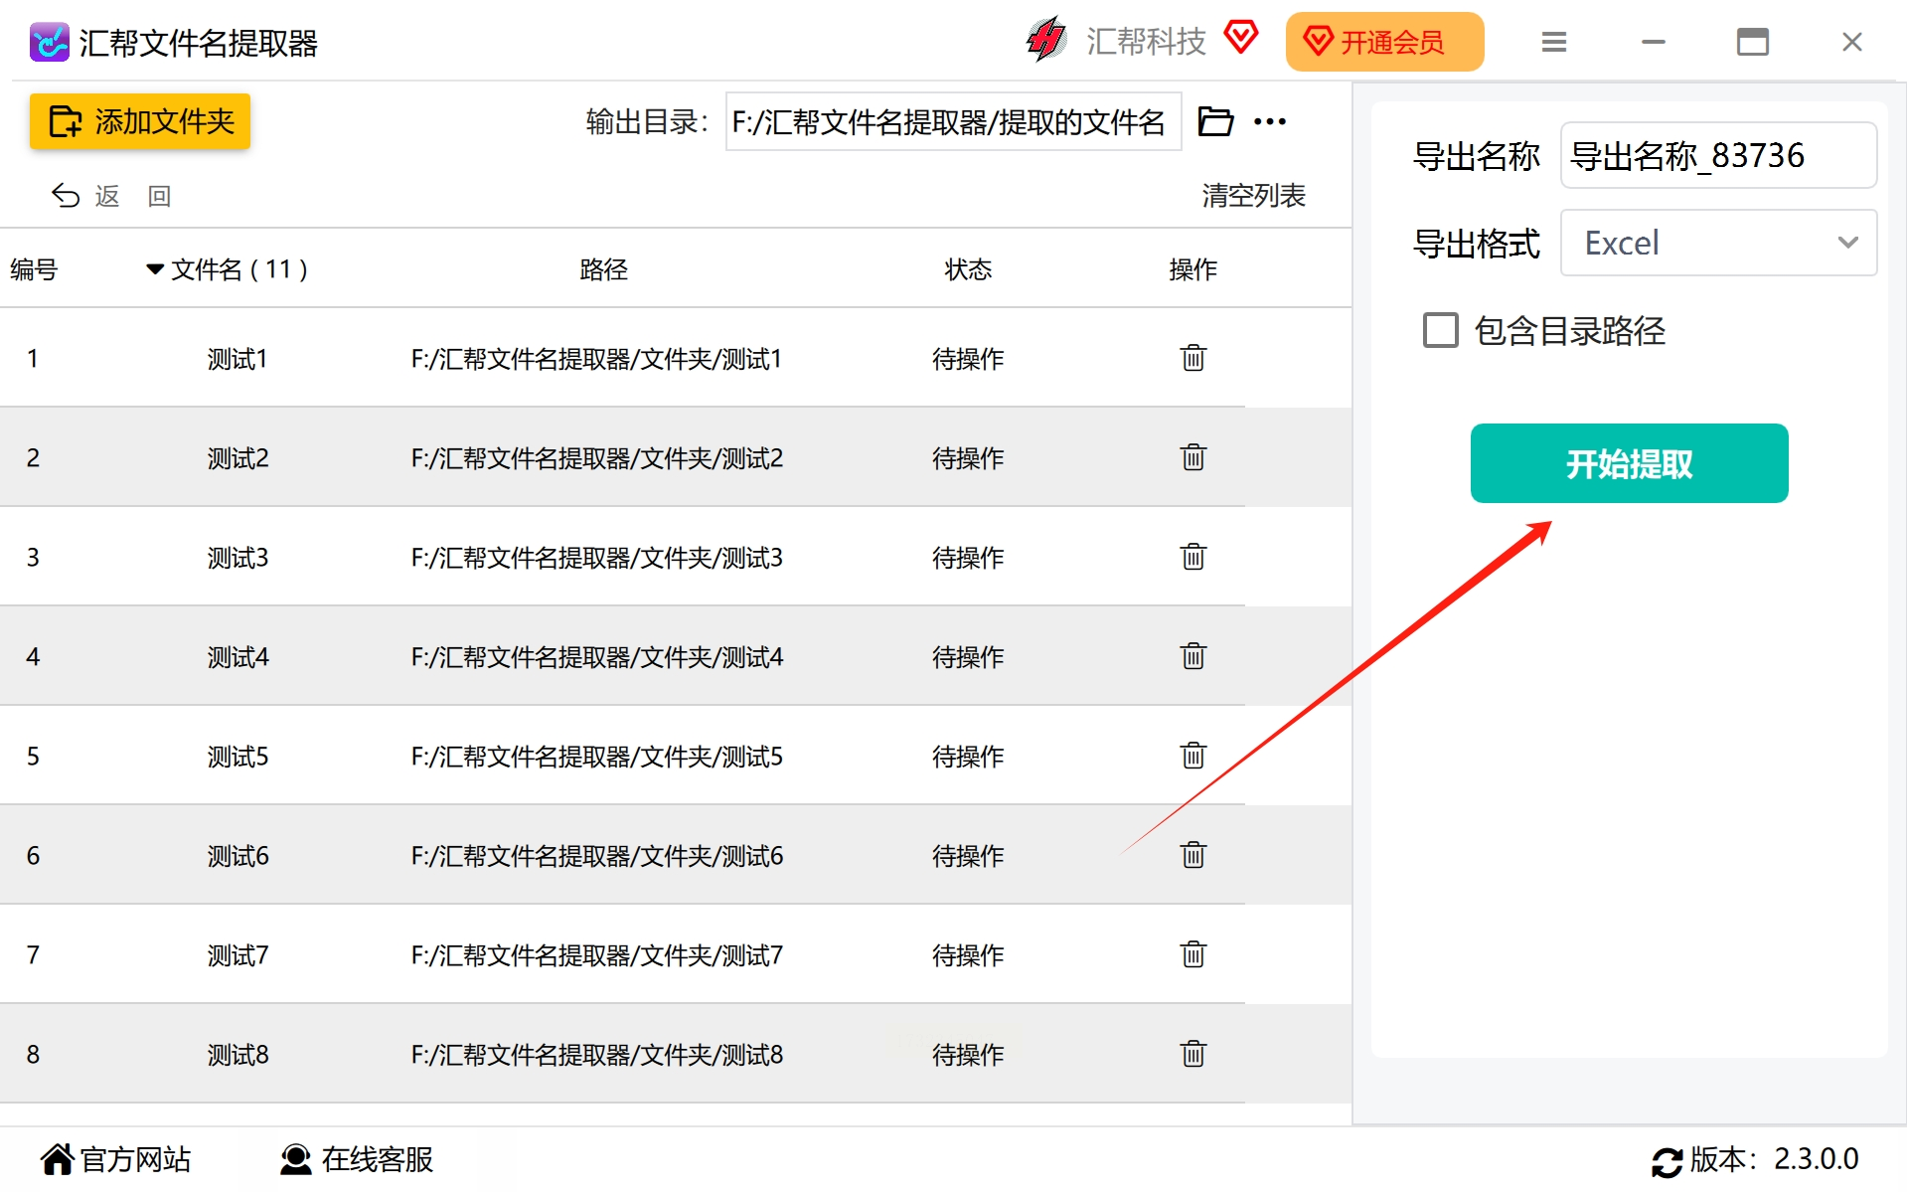Click 待操作 status in row 7
Image resolution: width=1907 pixels, height=1192 pixels.
pos(968,955)
